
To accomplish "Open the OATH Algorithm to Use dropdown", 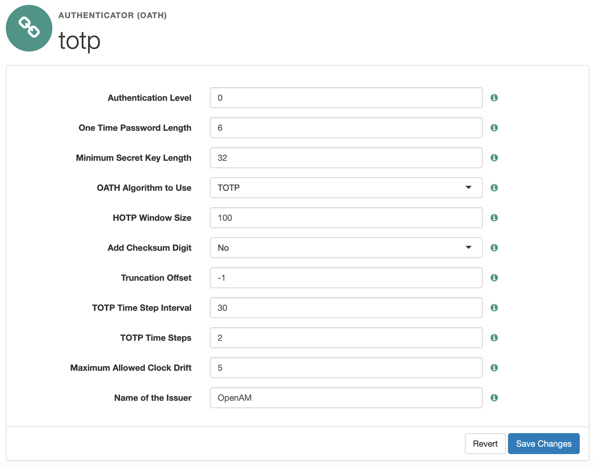I will pos(346,188).
